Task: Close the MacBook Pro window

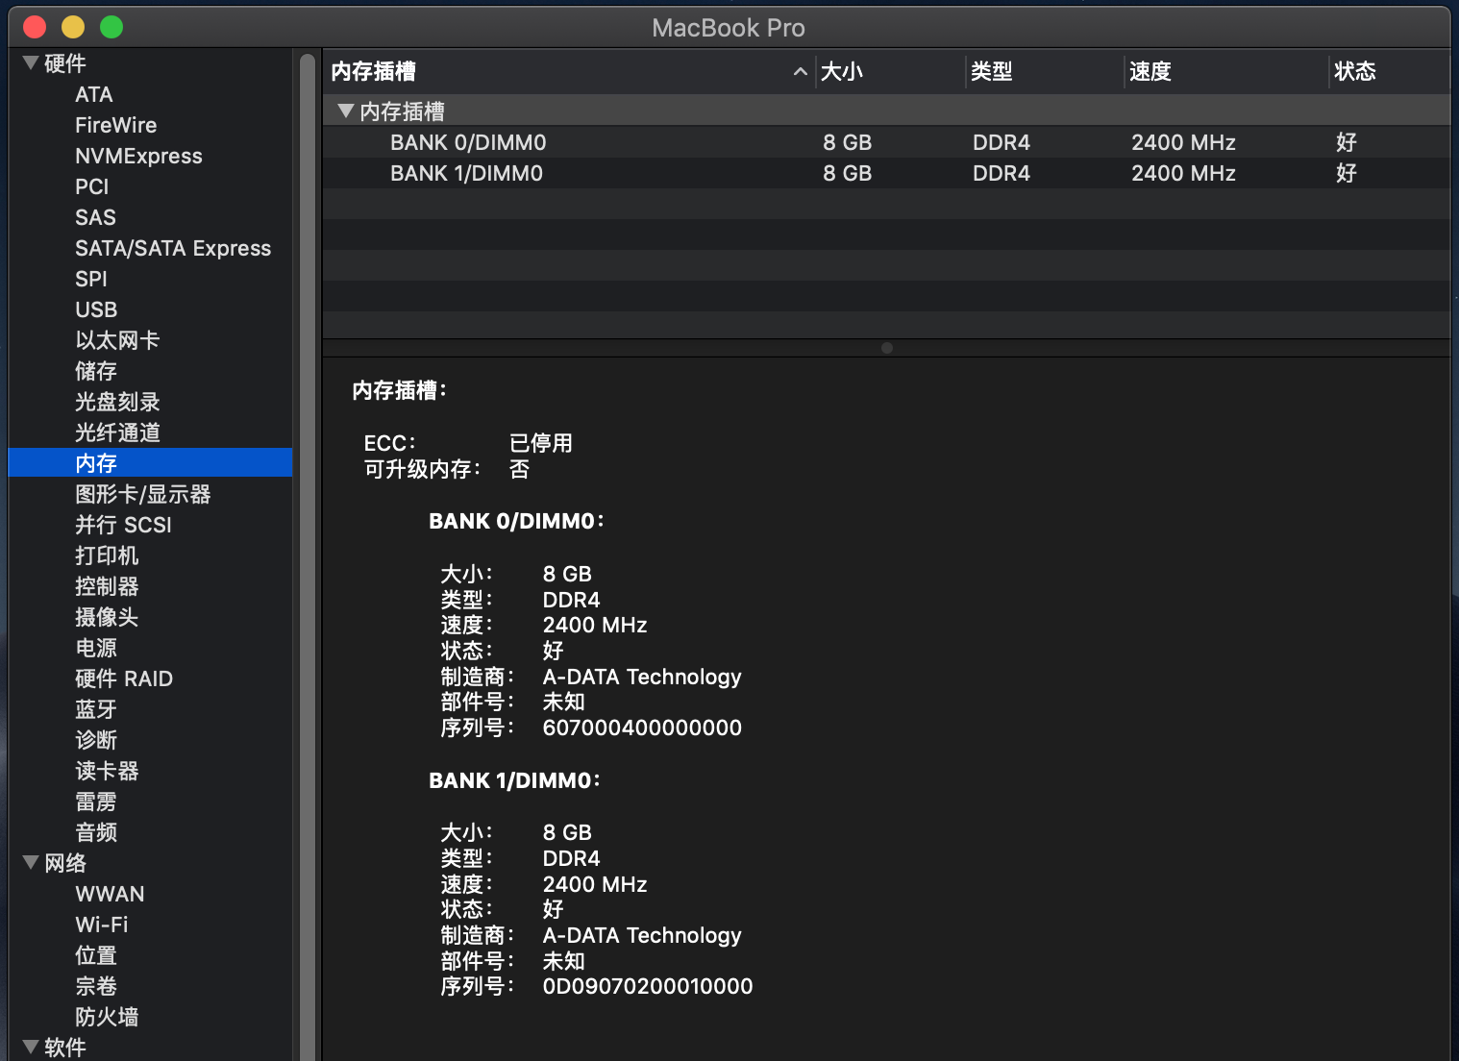Action: coord(35,27)
